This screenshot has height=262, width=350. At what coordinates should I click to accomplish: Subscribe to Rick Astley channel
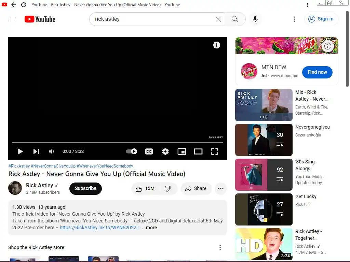tap(85, 188)
